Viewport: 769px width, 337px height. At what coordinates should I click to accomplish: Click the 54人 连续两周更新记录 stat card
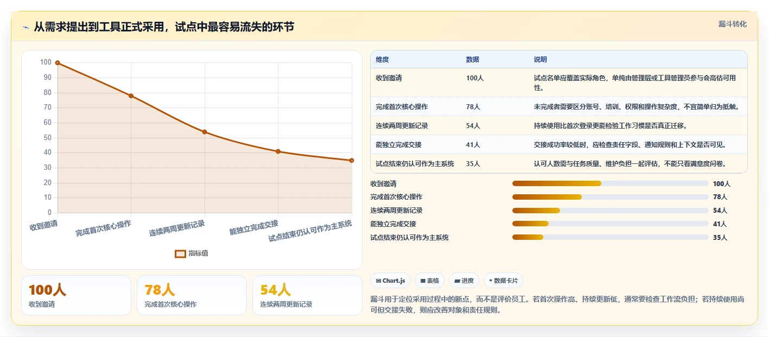[x=307, y=295]
